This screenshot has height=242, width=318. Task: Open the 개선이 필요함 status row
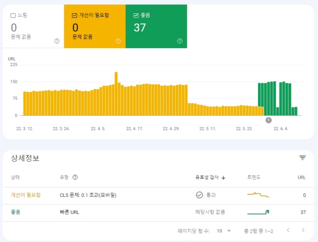[x=26, y=195]
